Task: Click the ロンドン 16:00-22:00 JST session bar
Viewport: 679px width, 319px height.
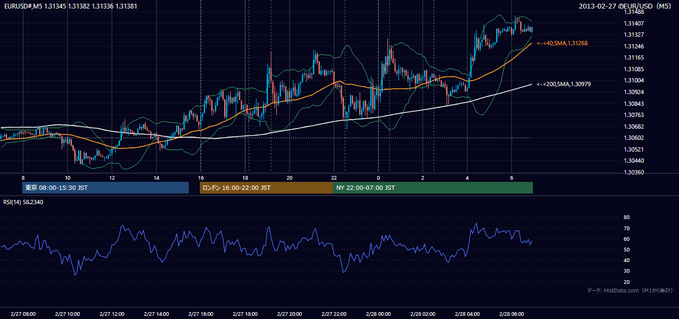Action: click(266, 188)
